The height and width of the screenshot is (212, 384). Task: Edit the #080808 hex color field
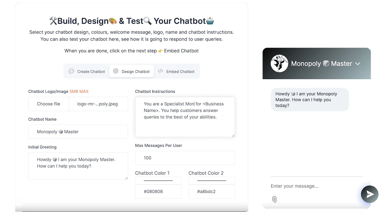point(158,191)
